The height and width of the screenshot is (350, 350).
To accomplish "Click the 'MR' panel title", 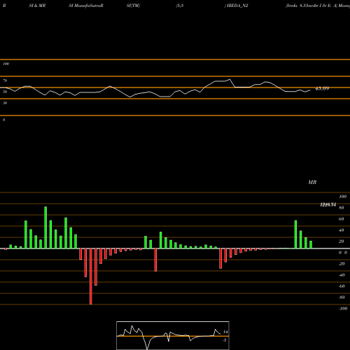I will 312,182.
